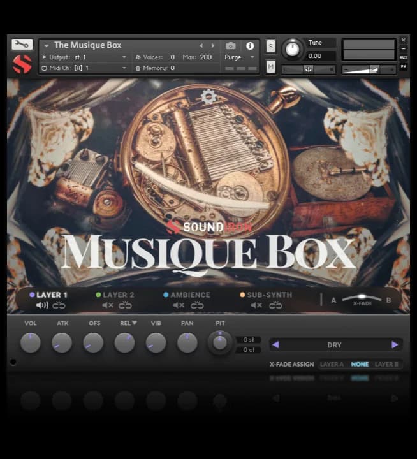Mute Layer 1 via its speaker icon

[42, 305]
